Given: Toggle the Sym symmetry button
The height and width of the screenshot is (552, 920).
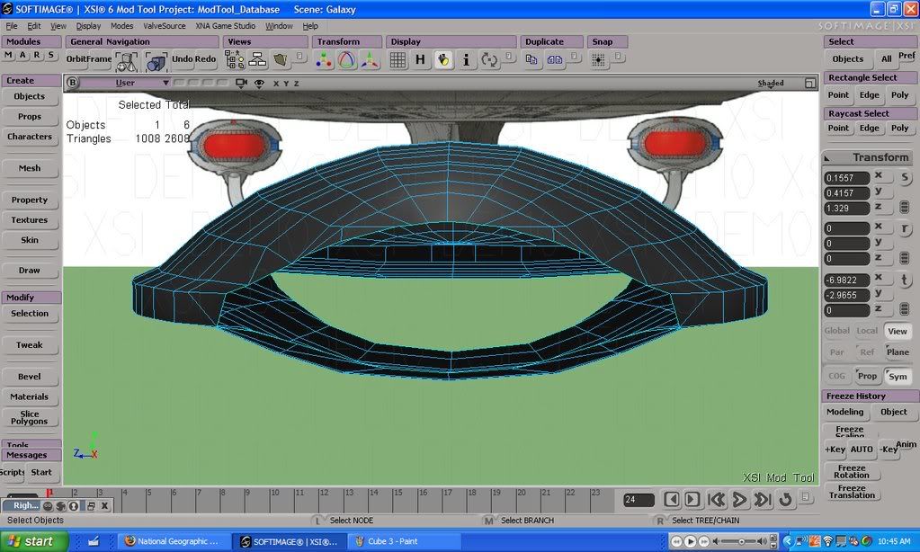Looking at the screenshot, I should pyautogui.click(x=898, y=376).
